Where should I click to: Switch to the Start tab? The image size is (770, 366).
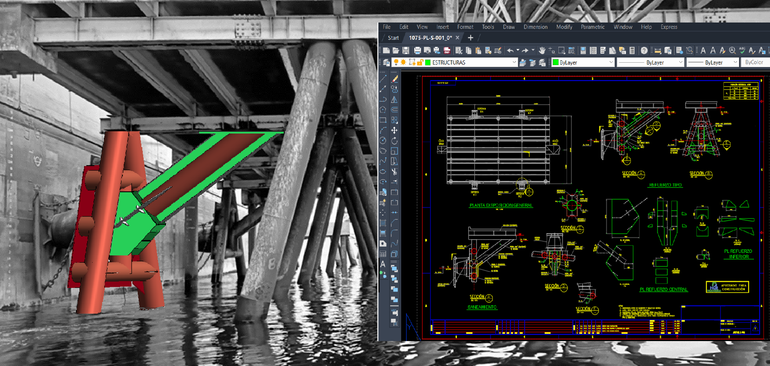393,38
